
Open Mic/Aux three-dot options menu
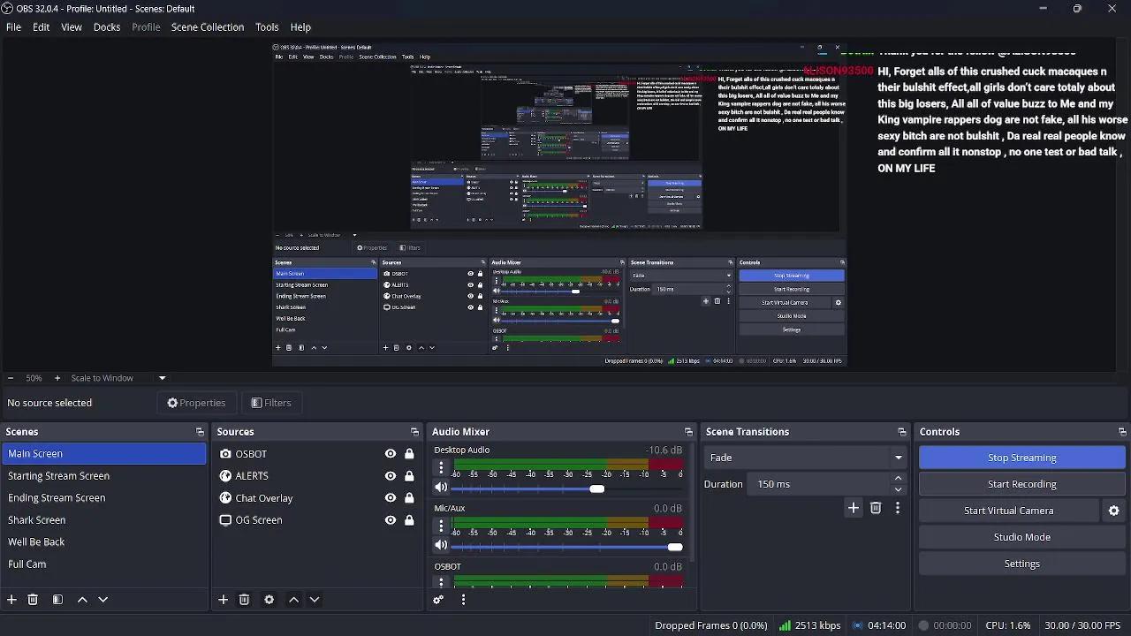[441, 526]
